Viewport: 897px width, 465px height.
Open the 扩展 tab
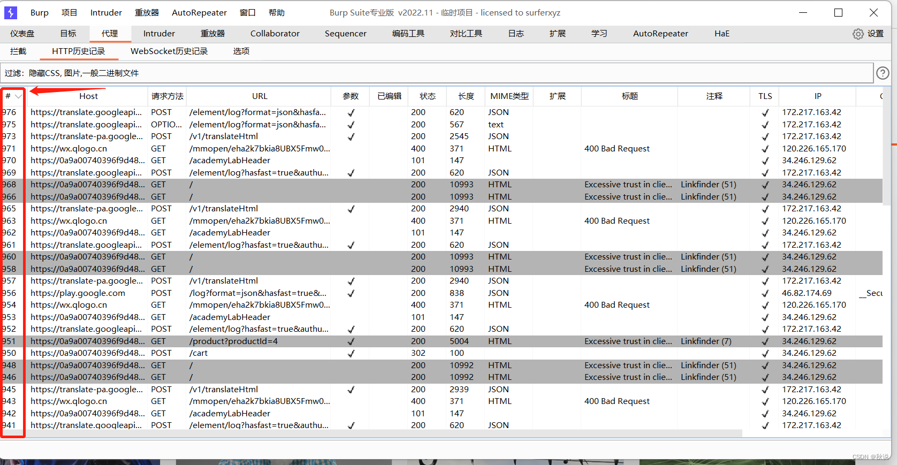tap(558, 33)
